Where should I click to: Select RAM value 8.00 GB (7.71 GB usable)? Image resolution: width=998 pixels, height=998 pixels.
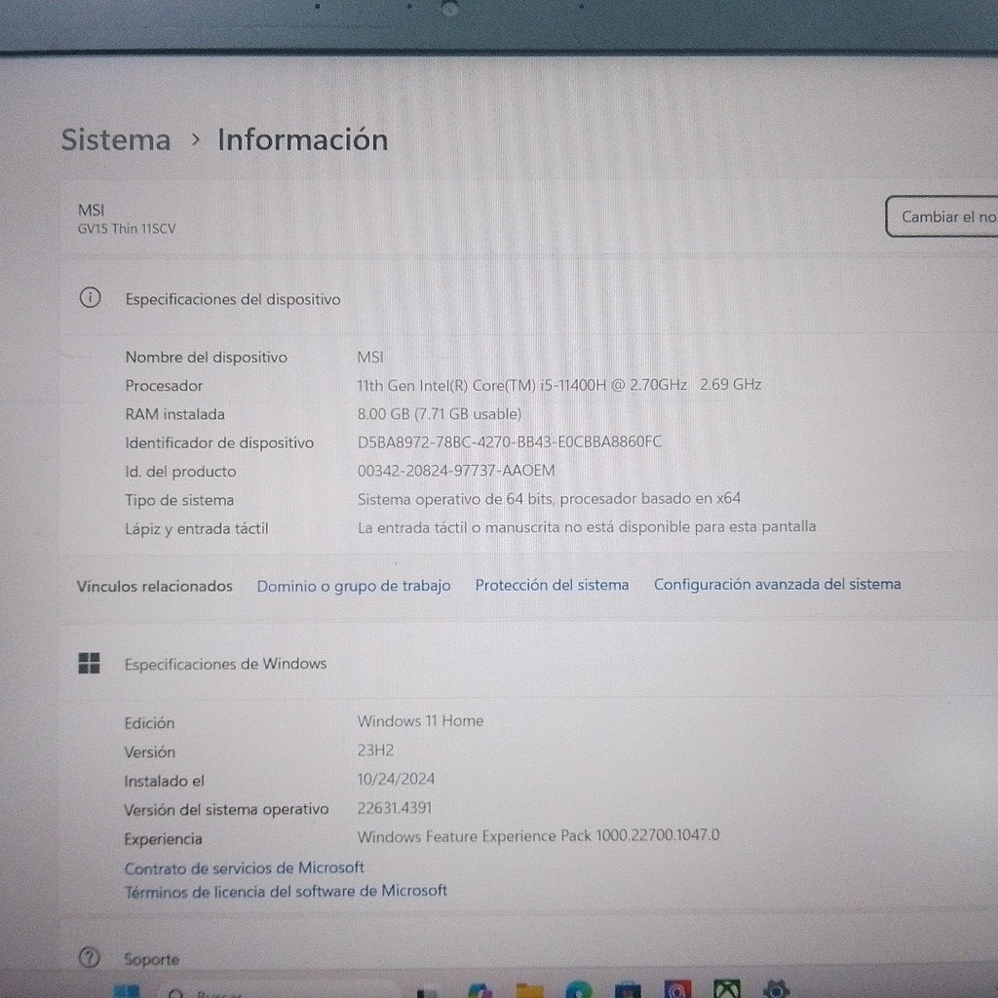tap(440, 413)
